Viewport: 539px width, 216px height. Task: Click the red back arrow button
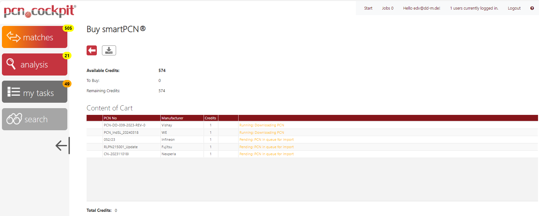click(92, 50)
